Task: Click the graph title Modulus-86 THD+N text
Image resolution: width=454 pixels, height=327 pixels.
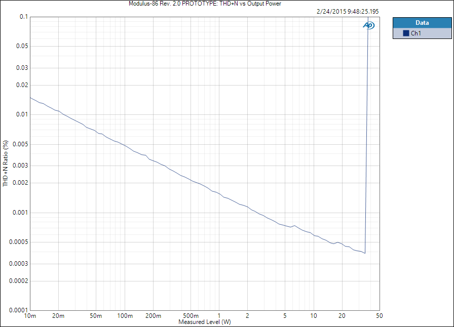Action: 205,4
